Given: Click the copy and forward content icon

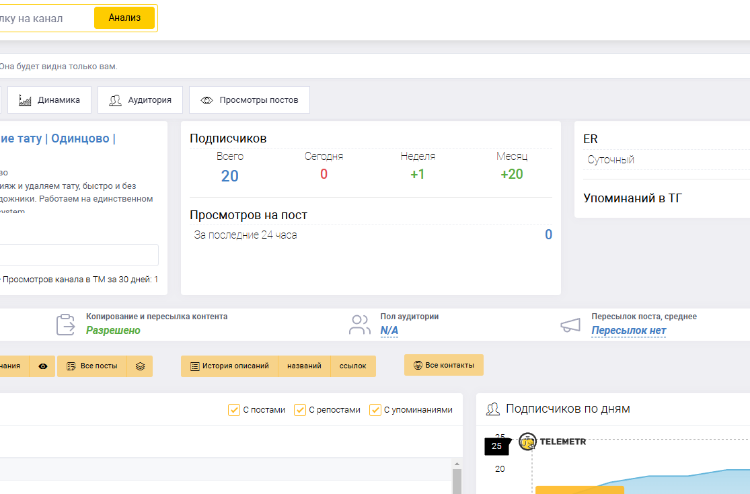Looking at the screenshot, I should point(65,325).
